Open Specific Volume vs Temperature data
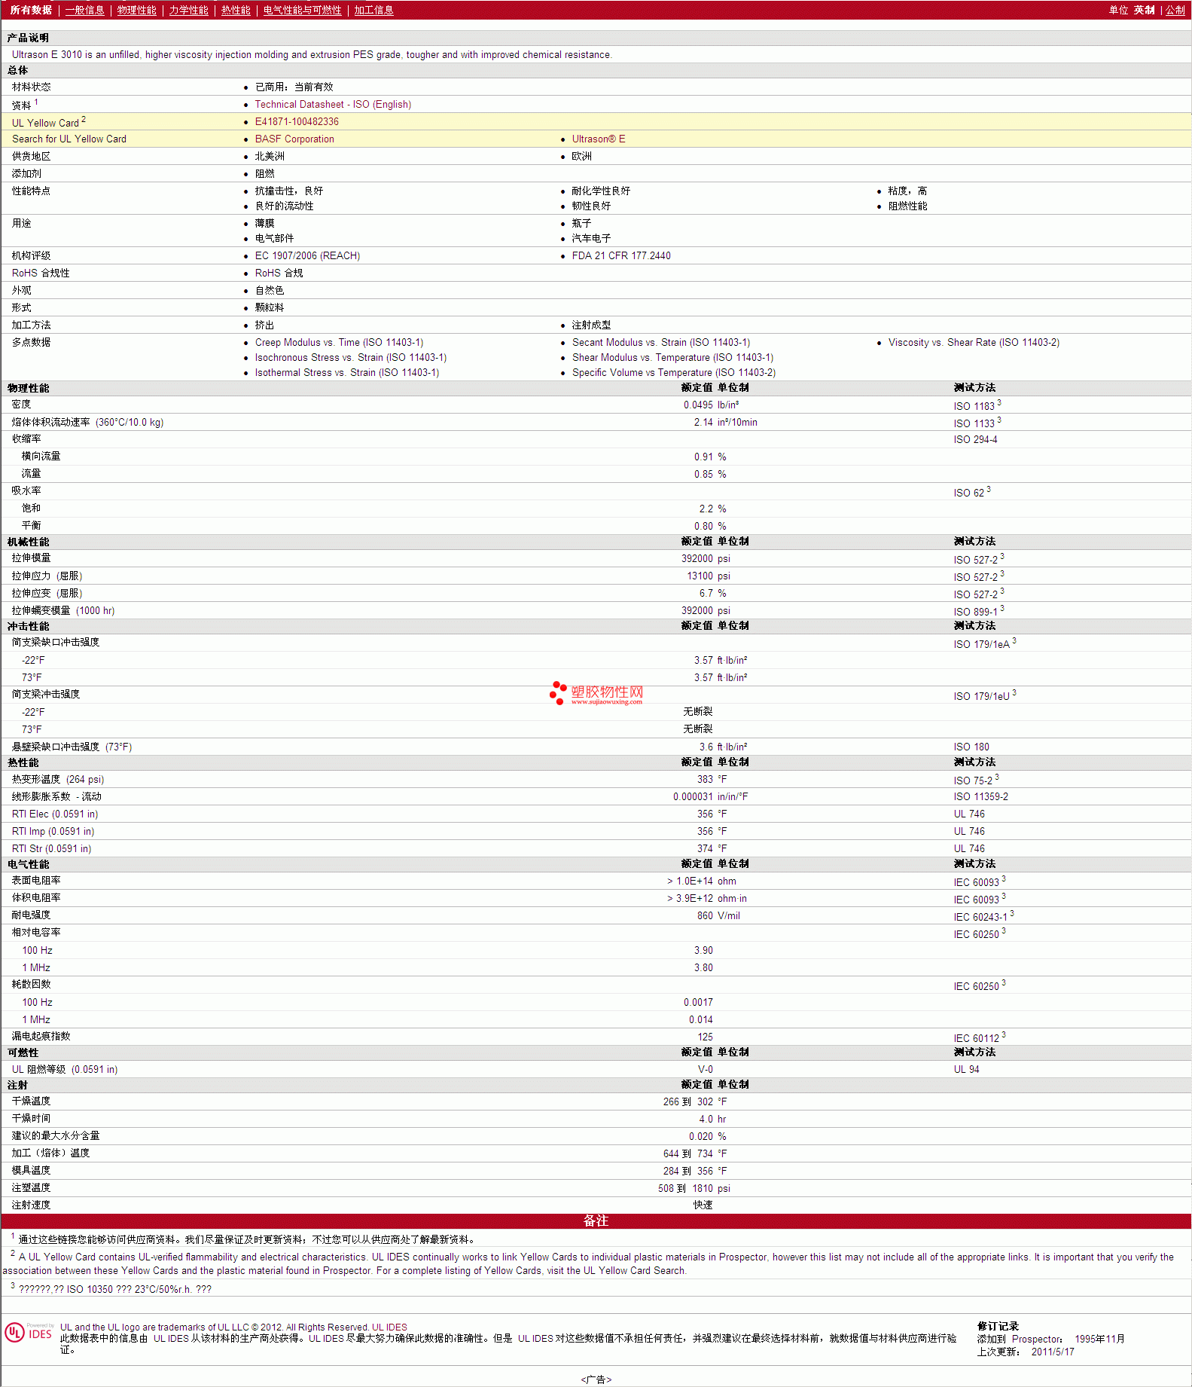 [x=674, y=372]
